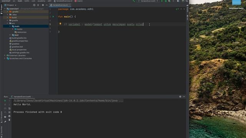
Task: Collapse the main source folder
Action: tap(10, 26)
